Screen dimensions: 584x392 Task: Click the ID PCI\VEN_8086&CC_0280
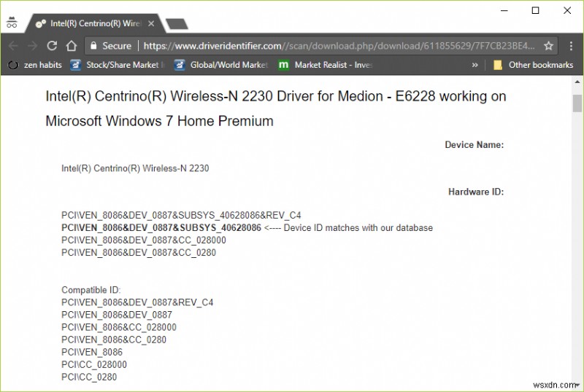[x=114, y=340]
